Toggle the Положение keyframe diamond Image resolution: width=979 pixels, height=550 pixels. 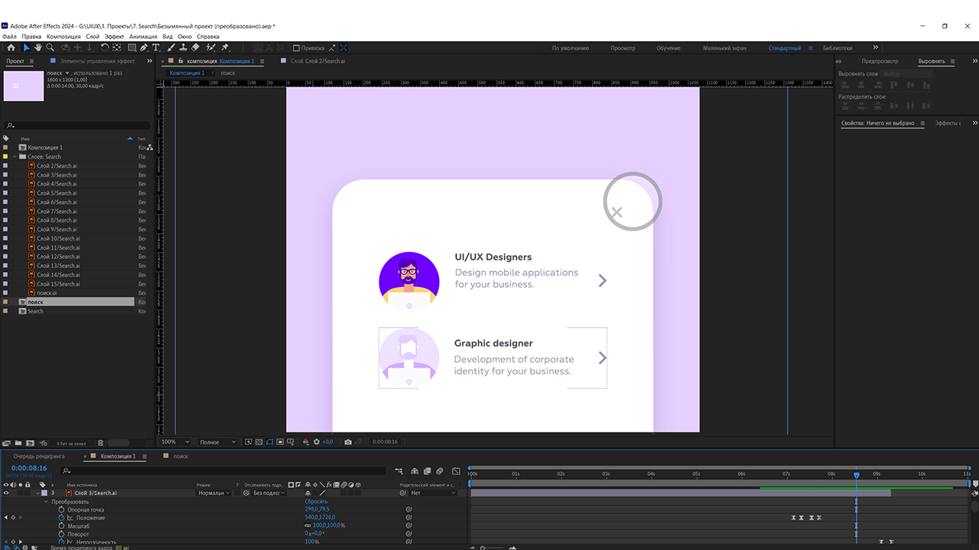coord(13,518)
